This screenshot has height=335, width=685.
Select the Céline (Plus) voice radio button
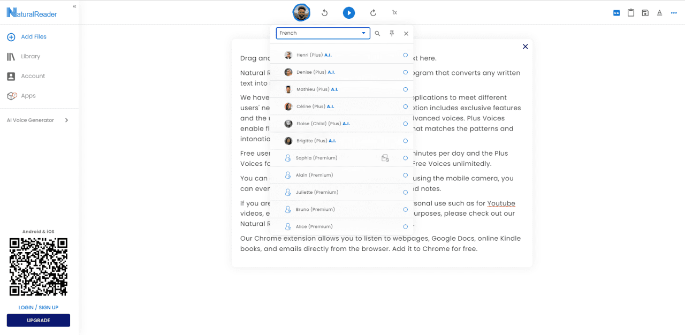[x=405, y=106]
